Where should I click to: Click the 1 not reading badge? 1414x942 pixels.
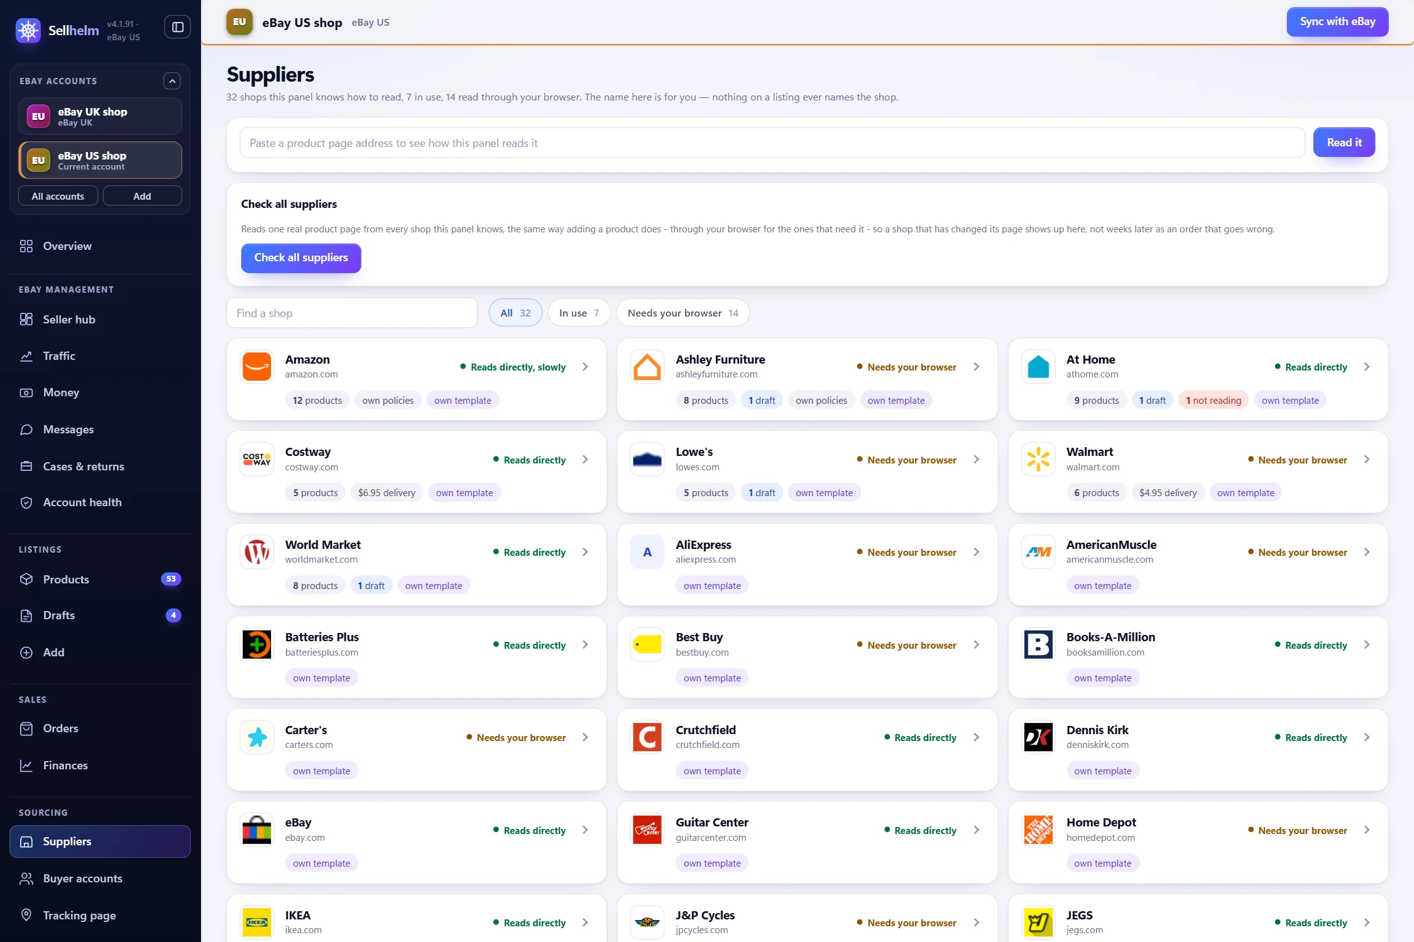click(1214, 401)
